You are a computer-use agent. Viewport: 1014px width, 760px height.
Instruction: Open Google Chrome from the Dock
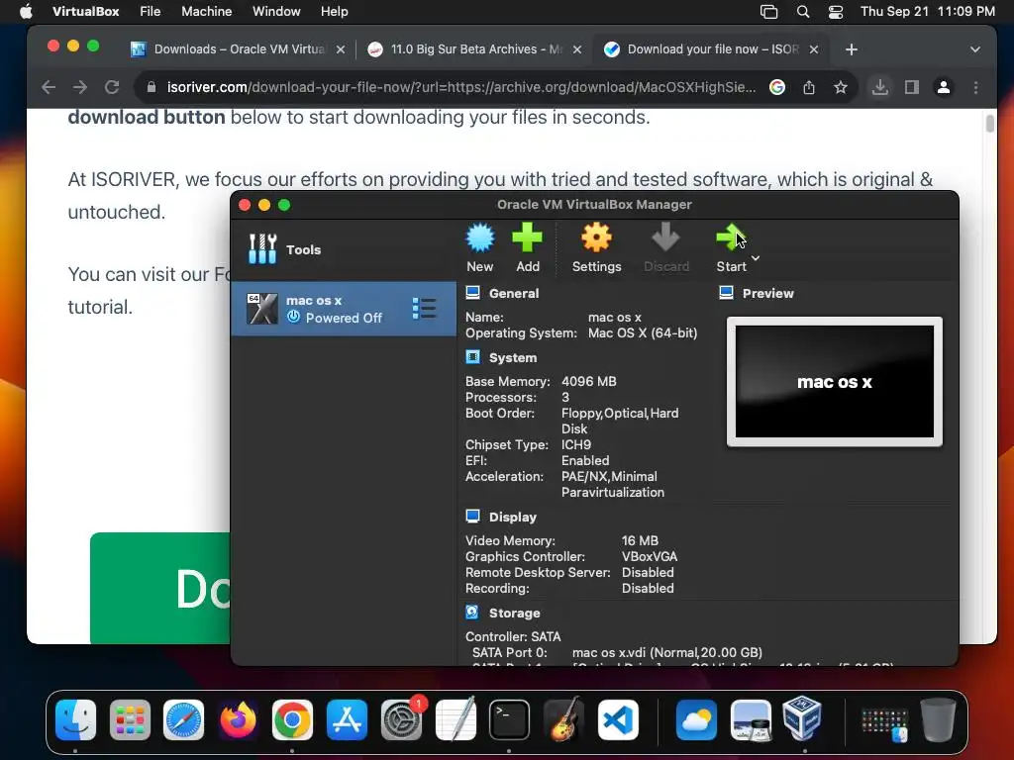point(292,720)
